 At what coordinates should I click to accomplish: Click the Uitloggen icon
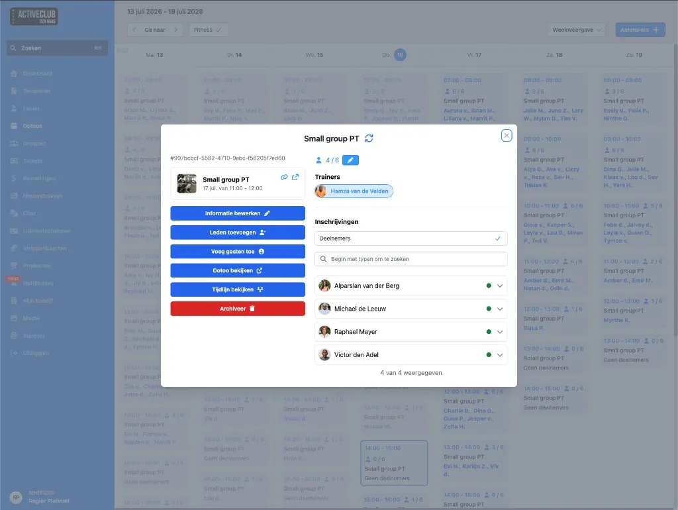[x=14, y=353]
